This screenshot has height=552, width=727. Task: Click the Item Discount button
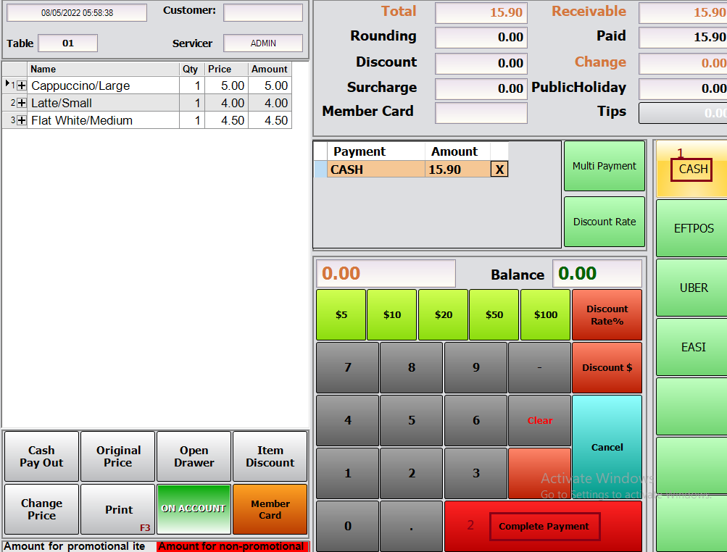(x=270, y=456)
